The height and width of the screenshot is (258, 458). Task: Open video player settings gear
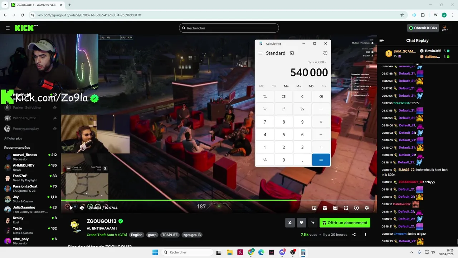(x=367, y=208)
